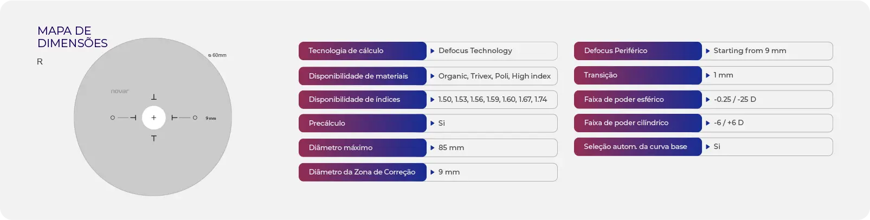Image resolution: width=870 pixels, height=220 pixels.
Task: Click the Diâmetro da Zona de Correção label
Action: (363, 172)
